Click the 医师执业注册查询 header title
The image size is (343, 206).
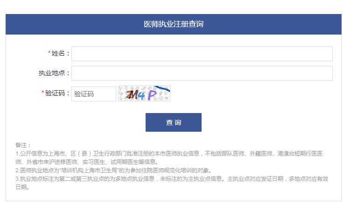point(174,24)
